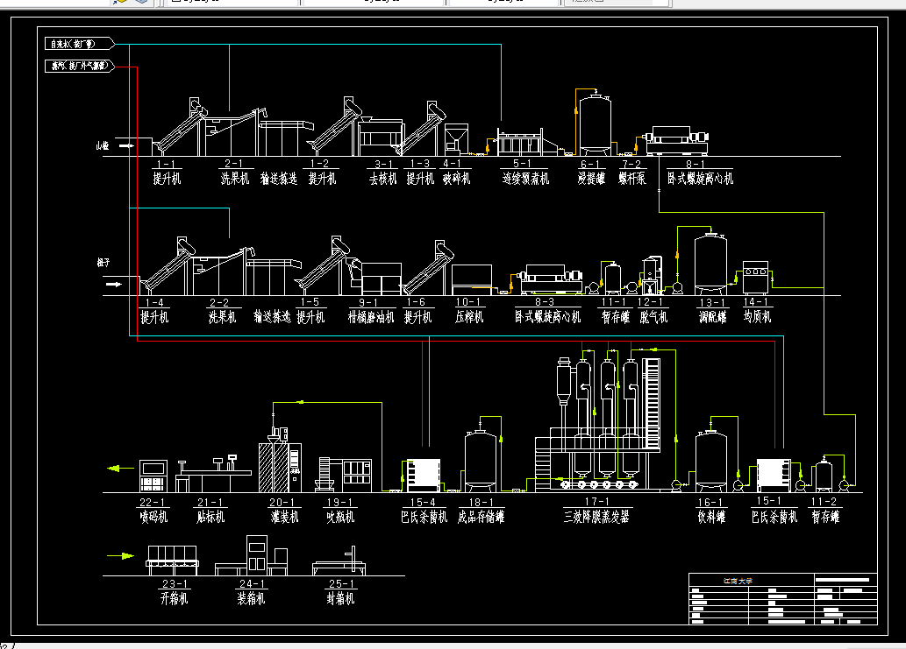This screenshot has height=649, width=906.
Task: Click the 1-6 提升机 label
Action: [x=417, y=311]
